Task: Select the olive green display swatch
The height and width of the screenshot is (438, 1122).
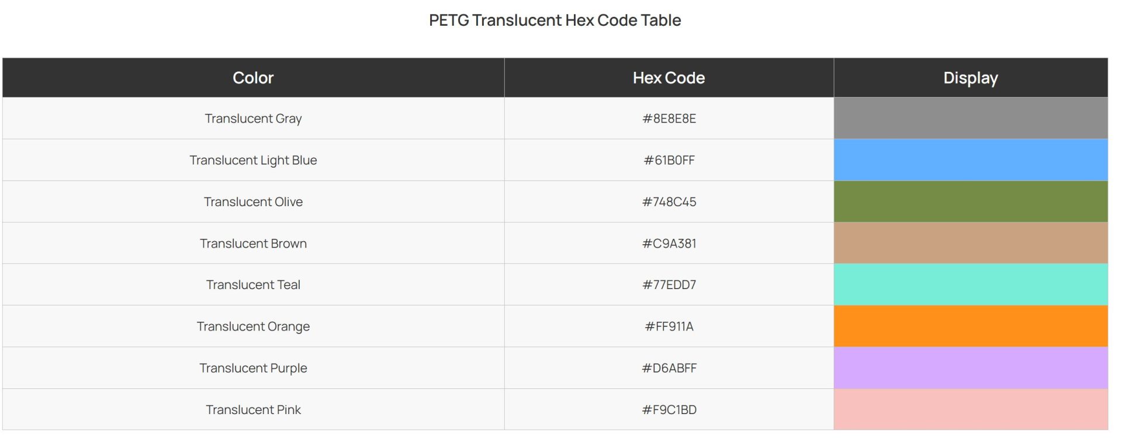Action: pyautogui.click(x=970, y=201)
